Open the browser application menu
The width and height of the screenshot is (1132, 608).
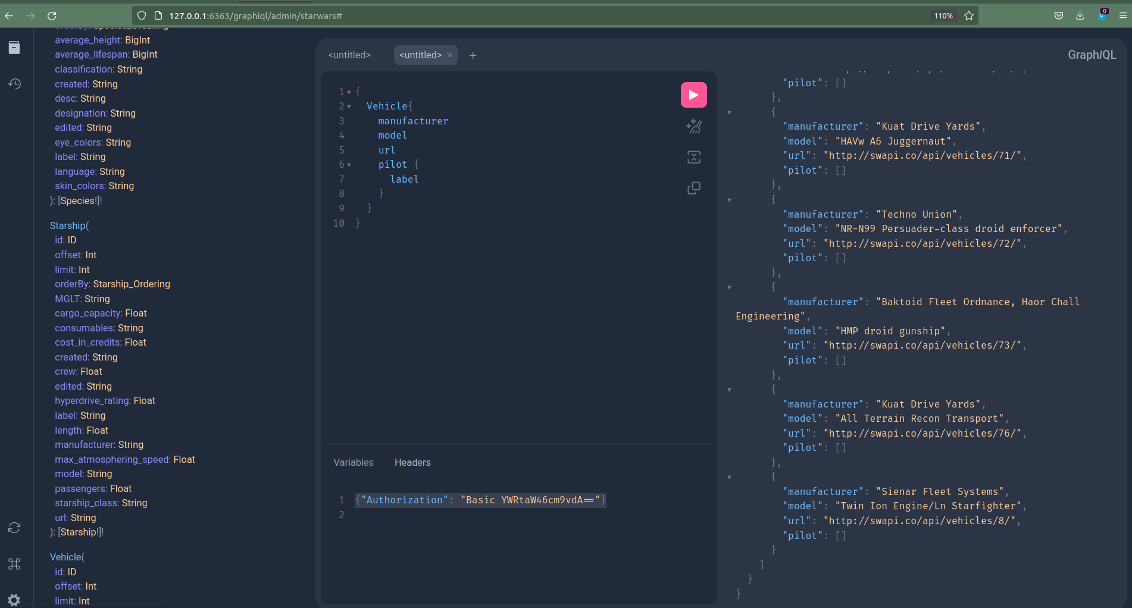coord(1122,16)
